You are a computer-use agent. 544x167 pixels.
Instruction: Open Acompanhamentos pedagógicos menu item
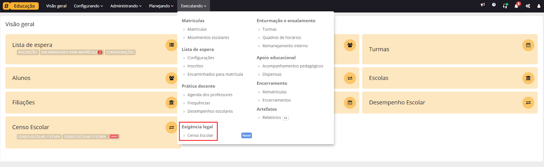pyautogui.click(x=293, y=66)
